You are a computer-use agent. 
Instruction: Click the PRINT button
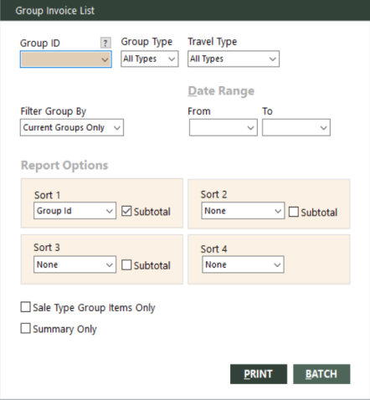click(259, 374)
